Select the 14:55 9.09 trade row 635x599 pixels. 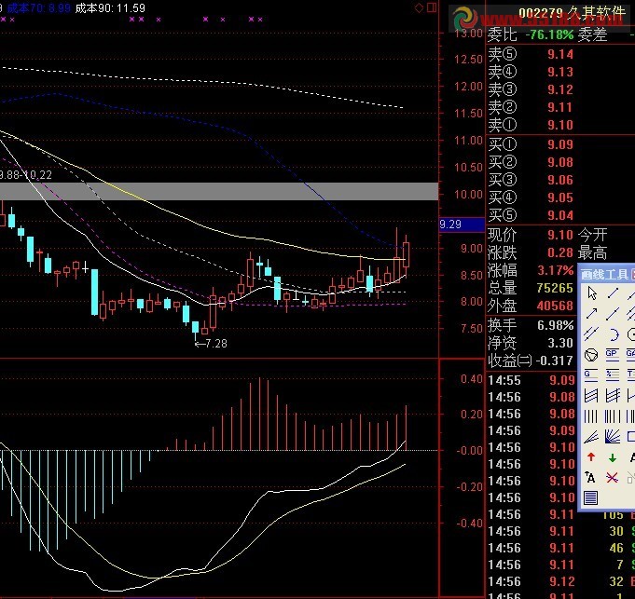tap(531, 380)
